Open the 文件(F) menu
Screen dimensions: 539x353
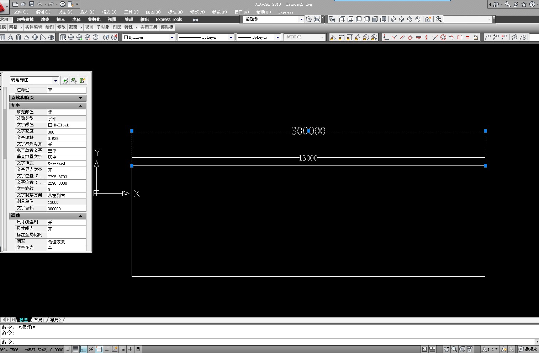pyautogui.click(x=21, y=12)
